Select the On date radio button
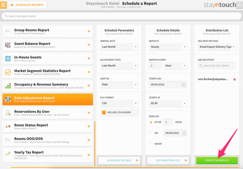243x169 pixels. 151,133
